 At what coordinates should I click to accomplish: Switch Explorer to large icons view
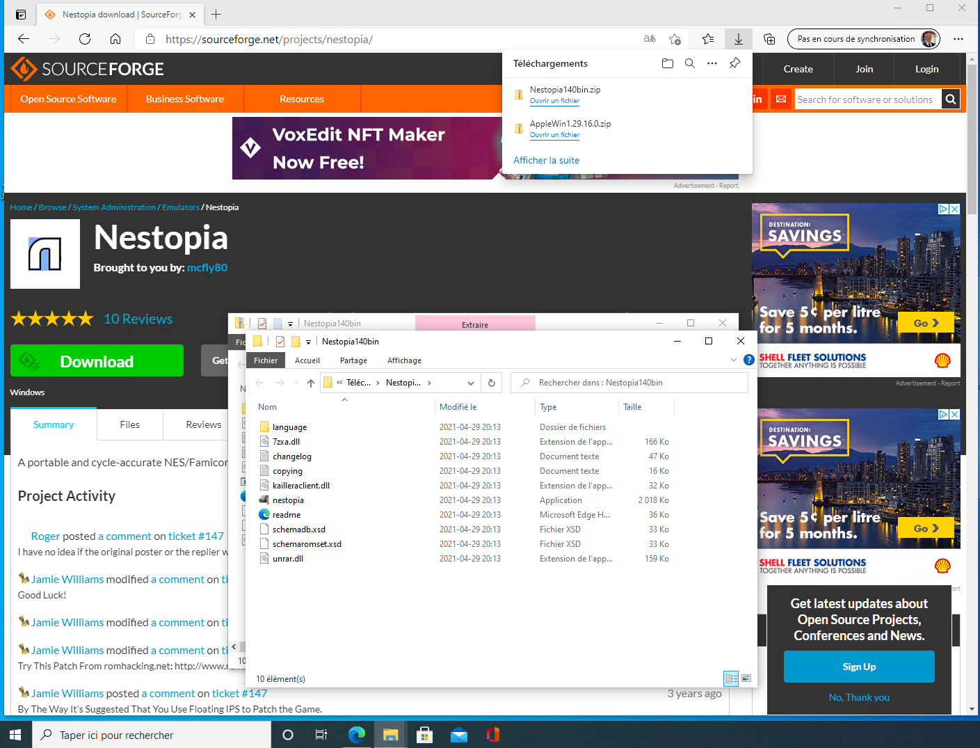coord(746,678)
